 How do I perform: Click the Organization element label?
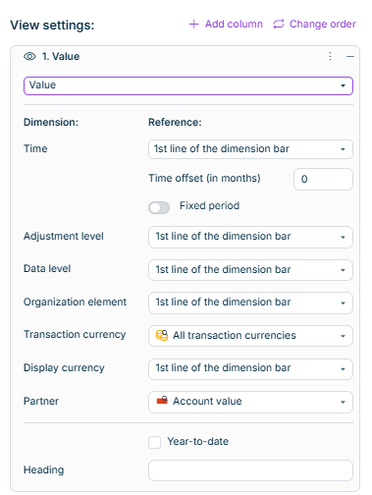point(75,302)
